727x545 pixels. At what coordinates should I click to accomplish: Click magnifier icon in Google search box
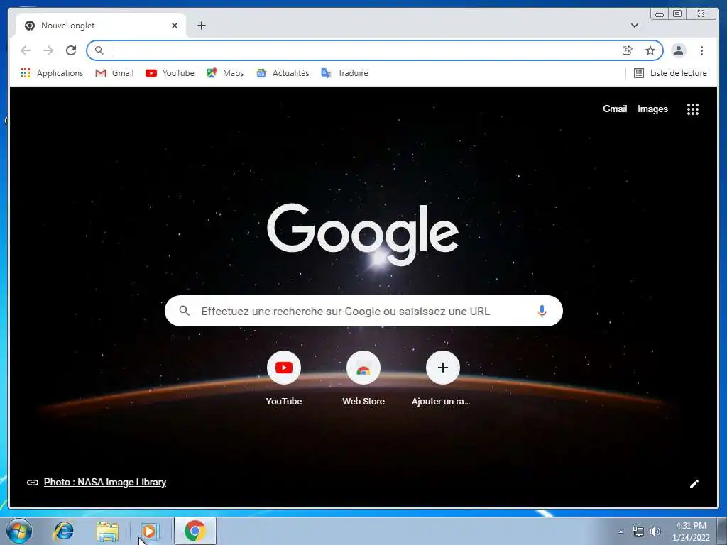coord(184,311)
